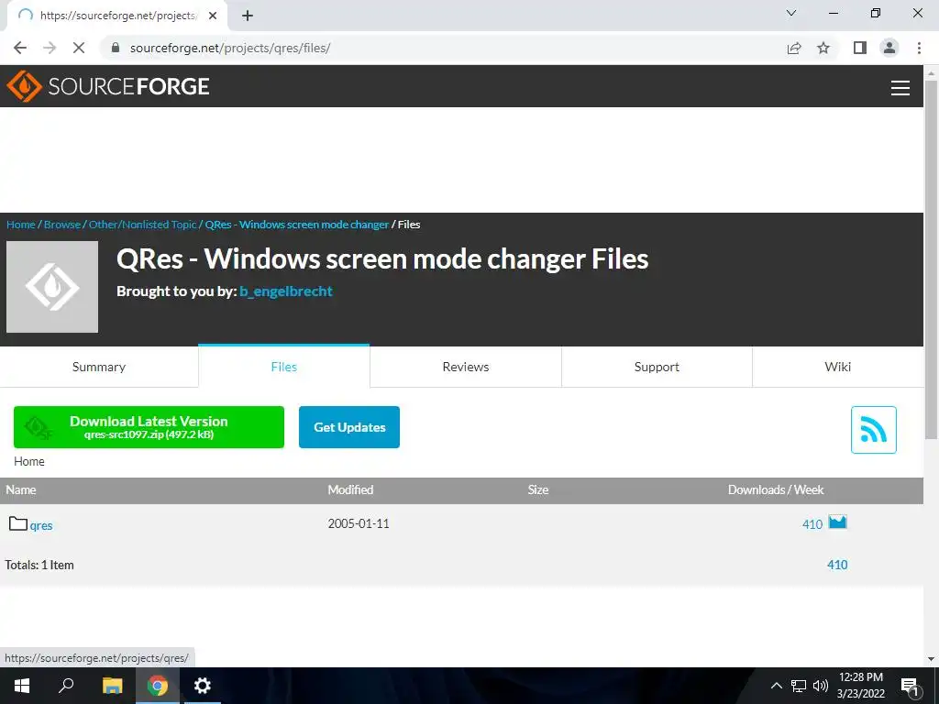
Task: Open the downloads chart icon for qres
Action: [x=837, y=522]
